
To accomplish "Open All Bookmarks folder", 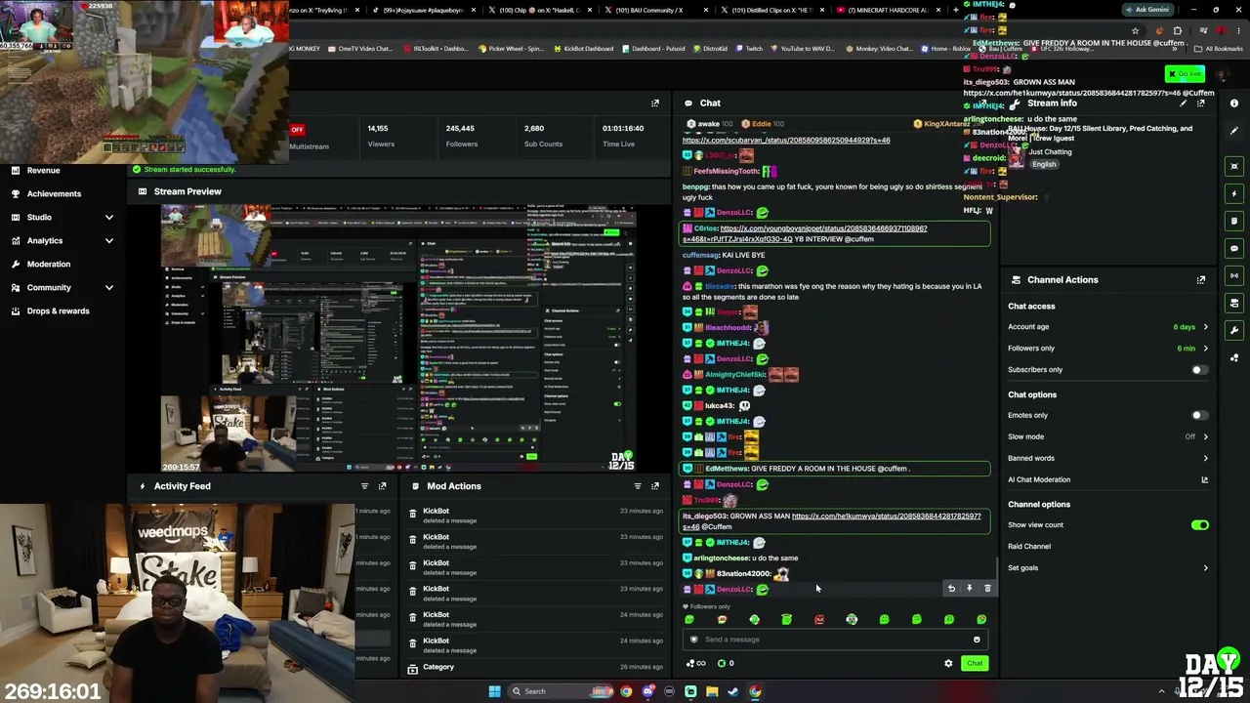I will coord(1220,49).
